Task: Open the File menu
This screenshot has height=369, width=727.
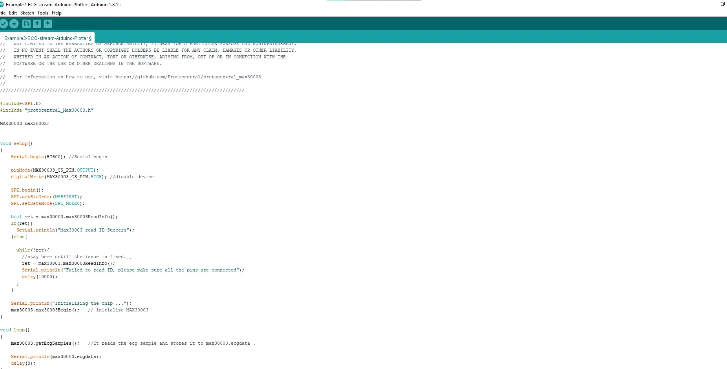Action: tap(3, 13)
